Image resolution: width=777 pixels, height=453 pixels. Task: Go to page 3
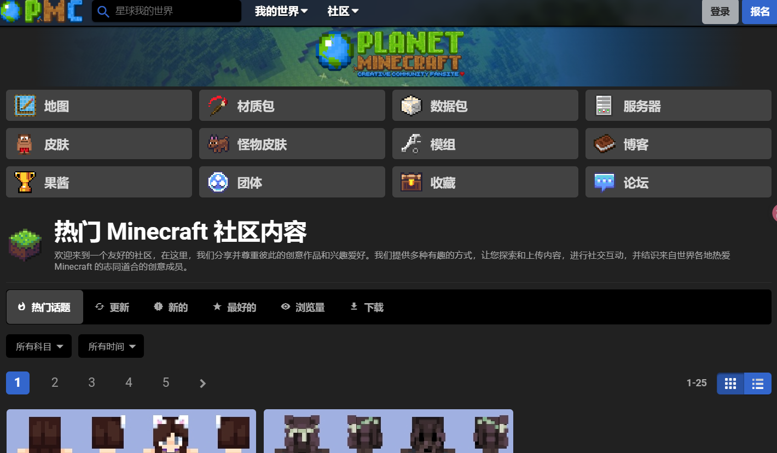(92, 383)
